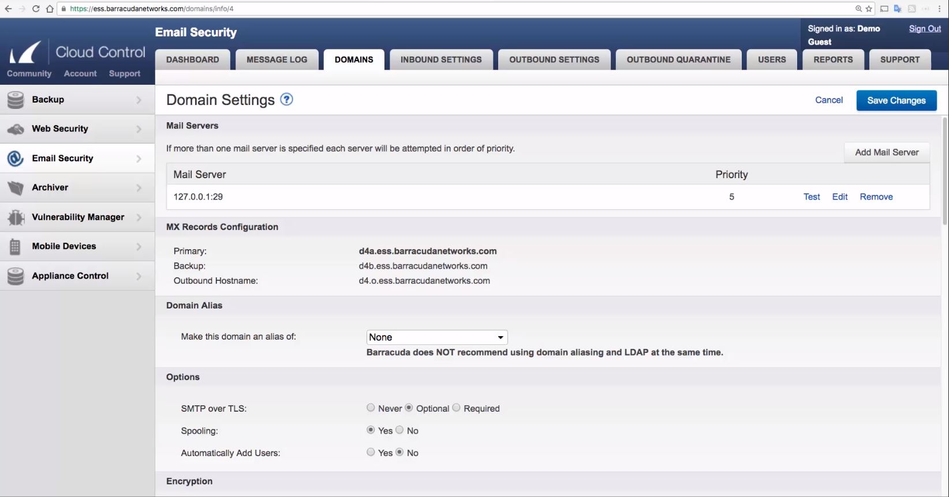This screenshot has width=949, height=497.
Task: Click the zoom magnifier icon in address bar
Action: tap(858, 9)
